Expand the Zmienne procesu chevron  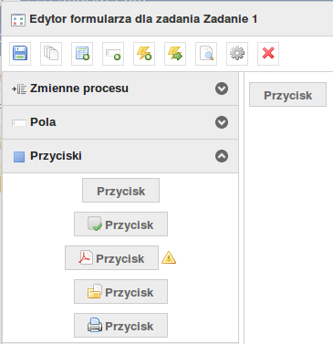222,89
